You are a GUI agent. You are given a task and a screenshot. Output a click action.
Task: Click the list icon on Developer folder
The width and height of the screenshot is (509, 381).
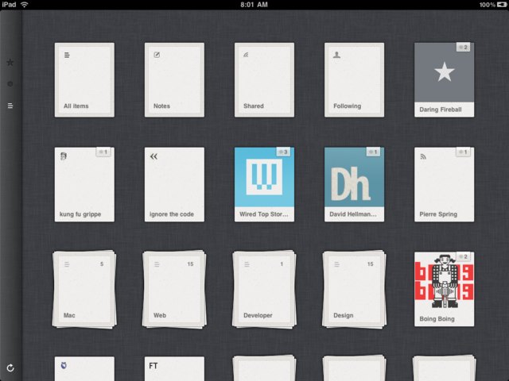tap(247, 264)
